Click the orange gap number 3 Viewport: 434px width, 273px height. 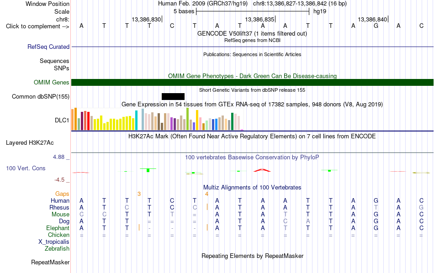[139, 194]
